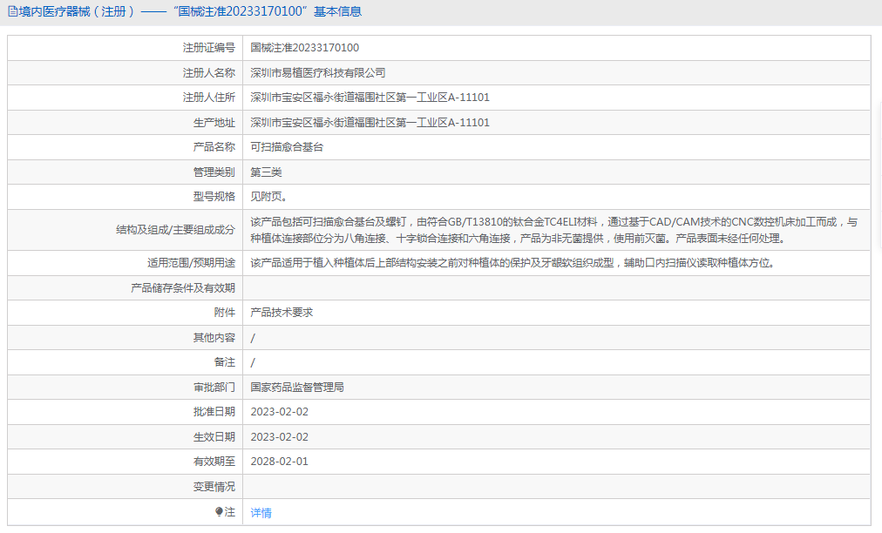
Task: Click the 产品技术要求 attachment value
Action: click(282, 313)
